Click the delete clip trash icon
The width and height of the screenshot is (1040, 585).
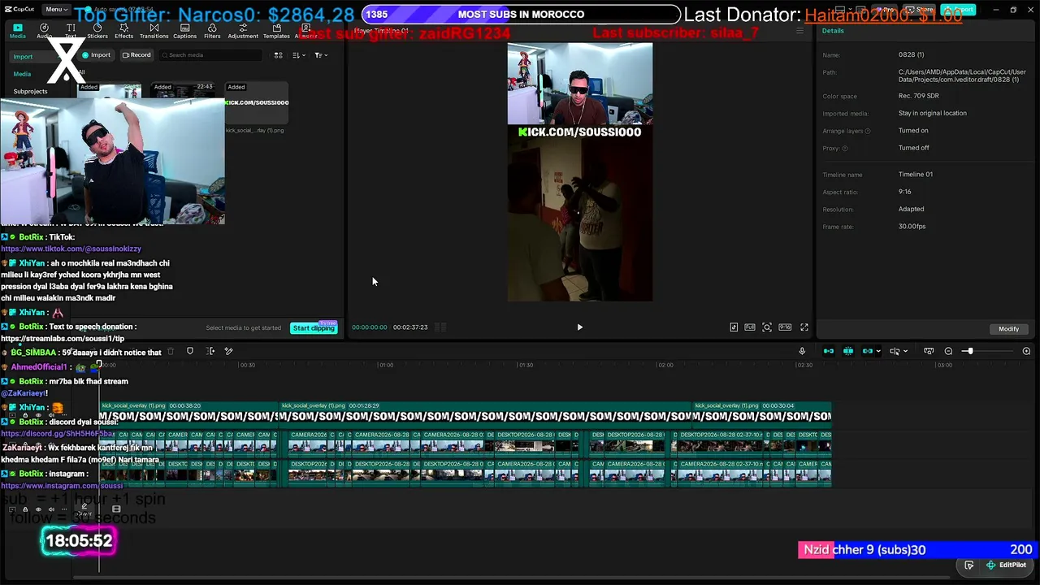(171, 352)
